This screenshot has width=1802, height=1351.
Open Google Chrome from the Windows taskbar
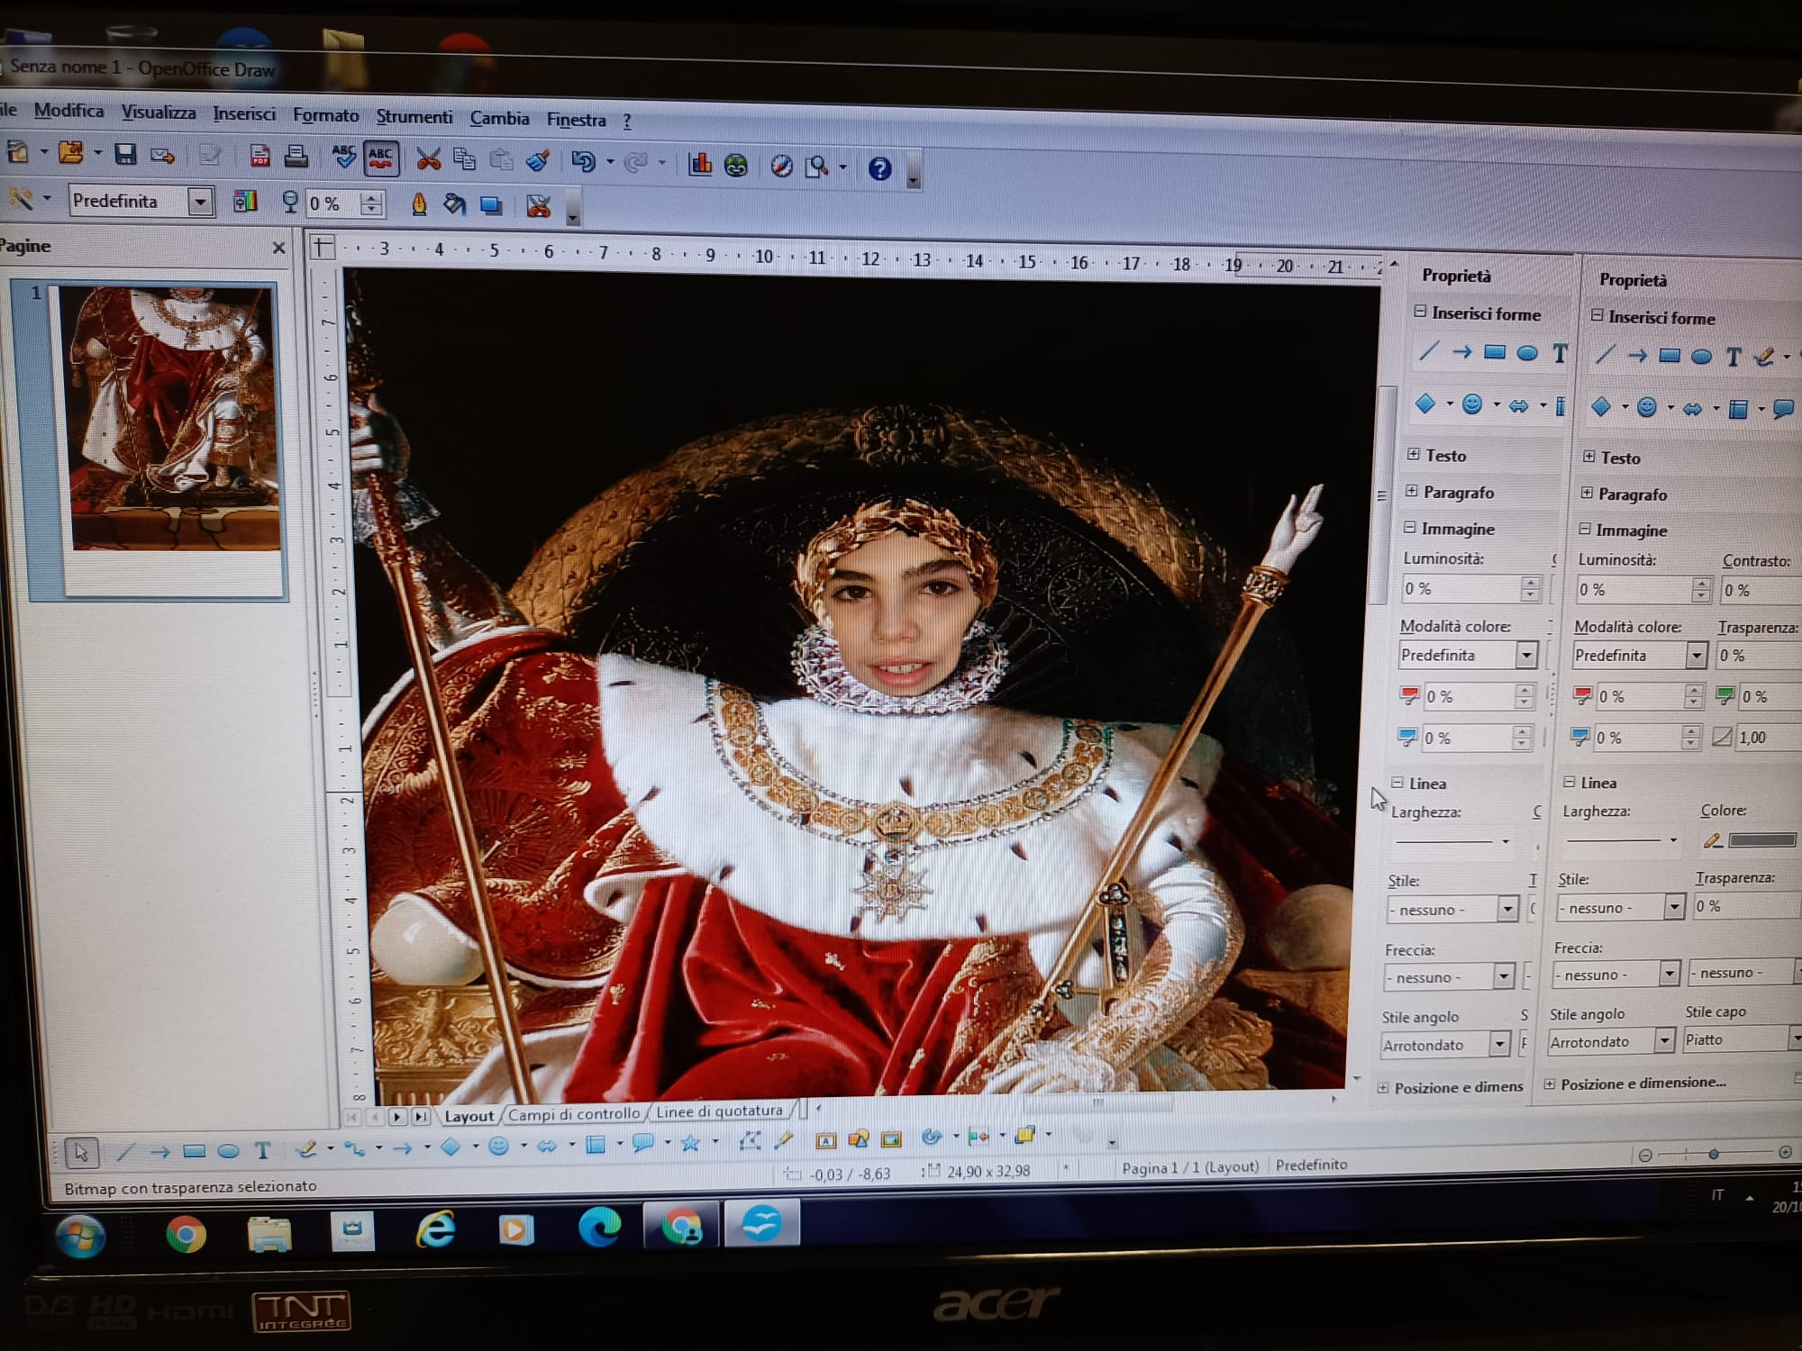click(186, 1234)
